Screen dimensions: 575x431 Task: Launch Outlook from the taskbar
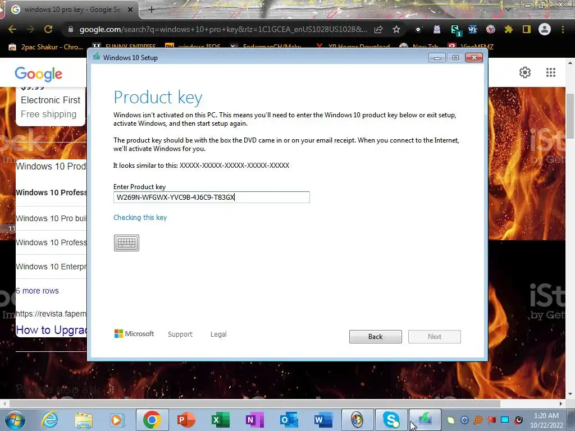click(x=289, y=420)
